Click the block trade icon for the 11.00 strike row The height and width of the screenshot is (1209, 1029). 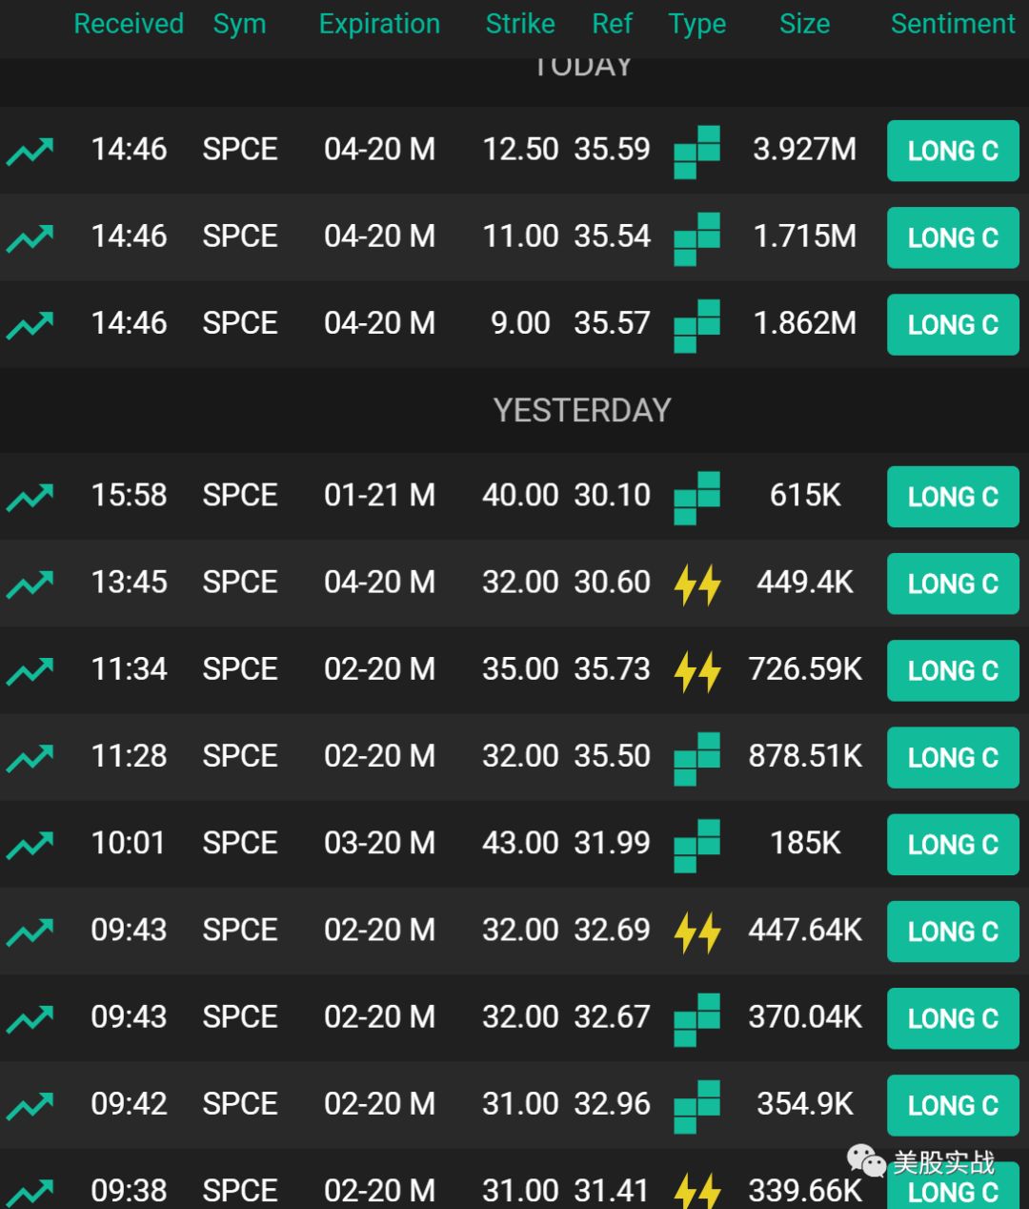(x=696, y=237)
